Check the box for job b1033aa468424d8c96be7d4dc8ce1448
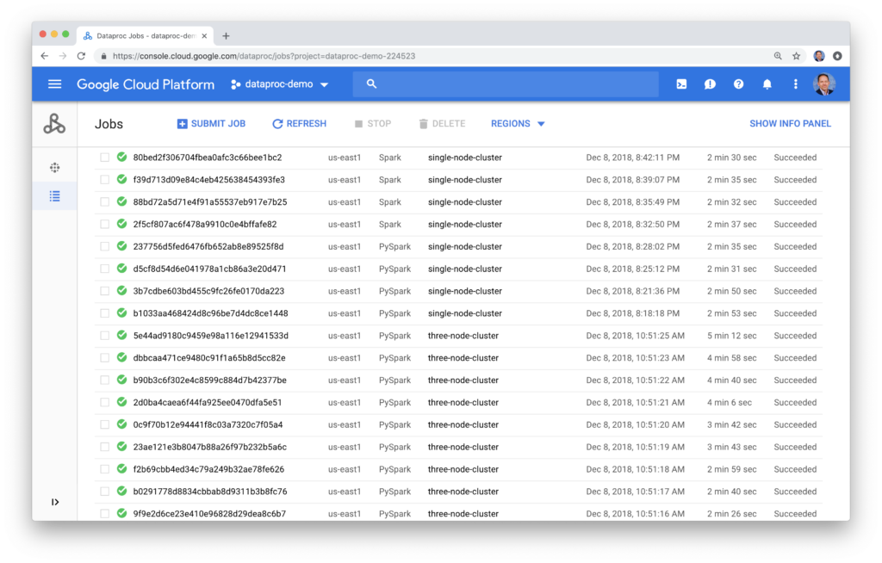 point(104,313)
